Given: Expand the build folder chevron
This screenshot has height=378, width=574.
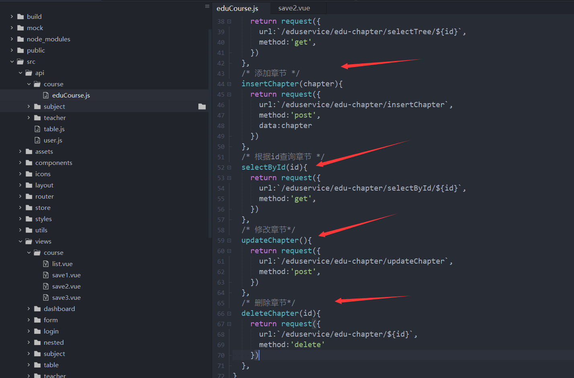Looking at the screenshot, I should 12,16.
